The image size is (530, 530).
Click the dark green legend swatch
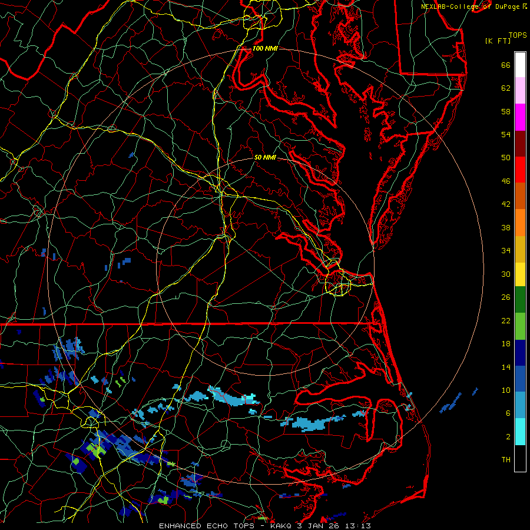[x=520, y=300]
